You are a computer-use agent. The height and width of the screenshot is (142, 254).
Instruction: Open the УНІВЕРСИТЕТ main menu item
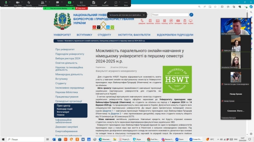[62, 35]
